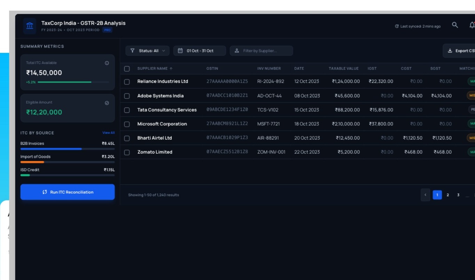Select current page 1 in pagination
The image size is (475, 280).
coord(437,195)
